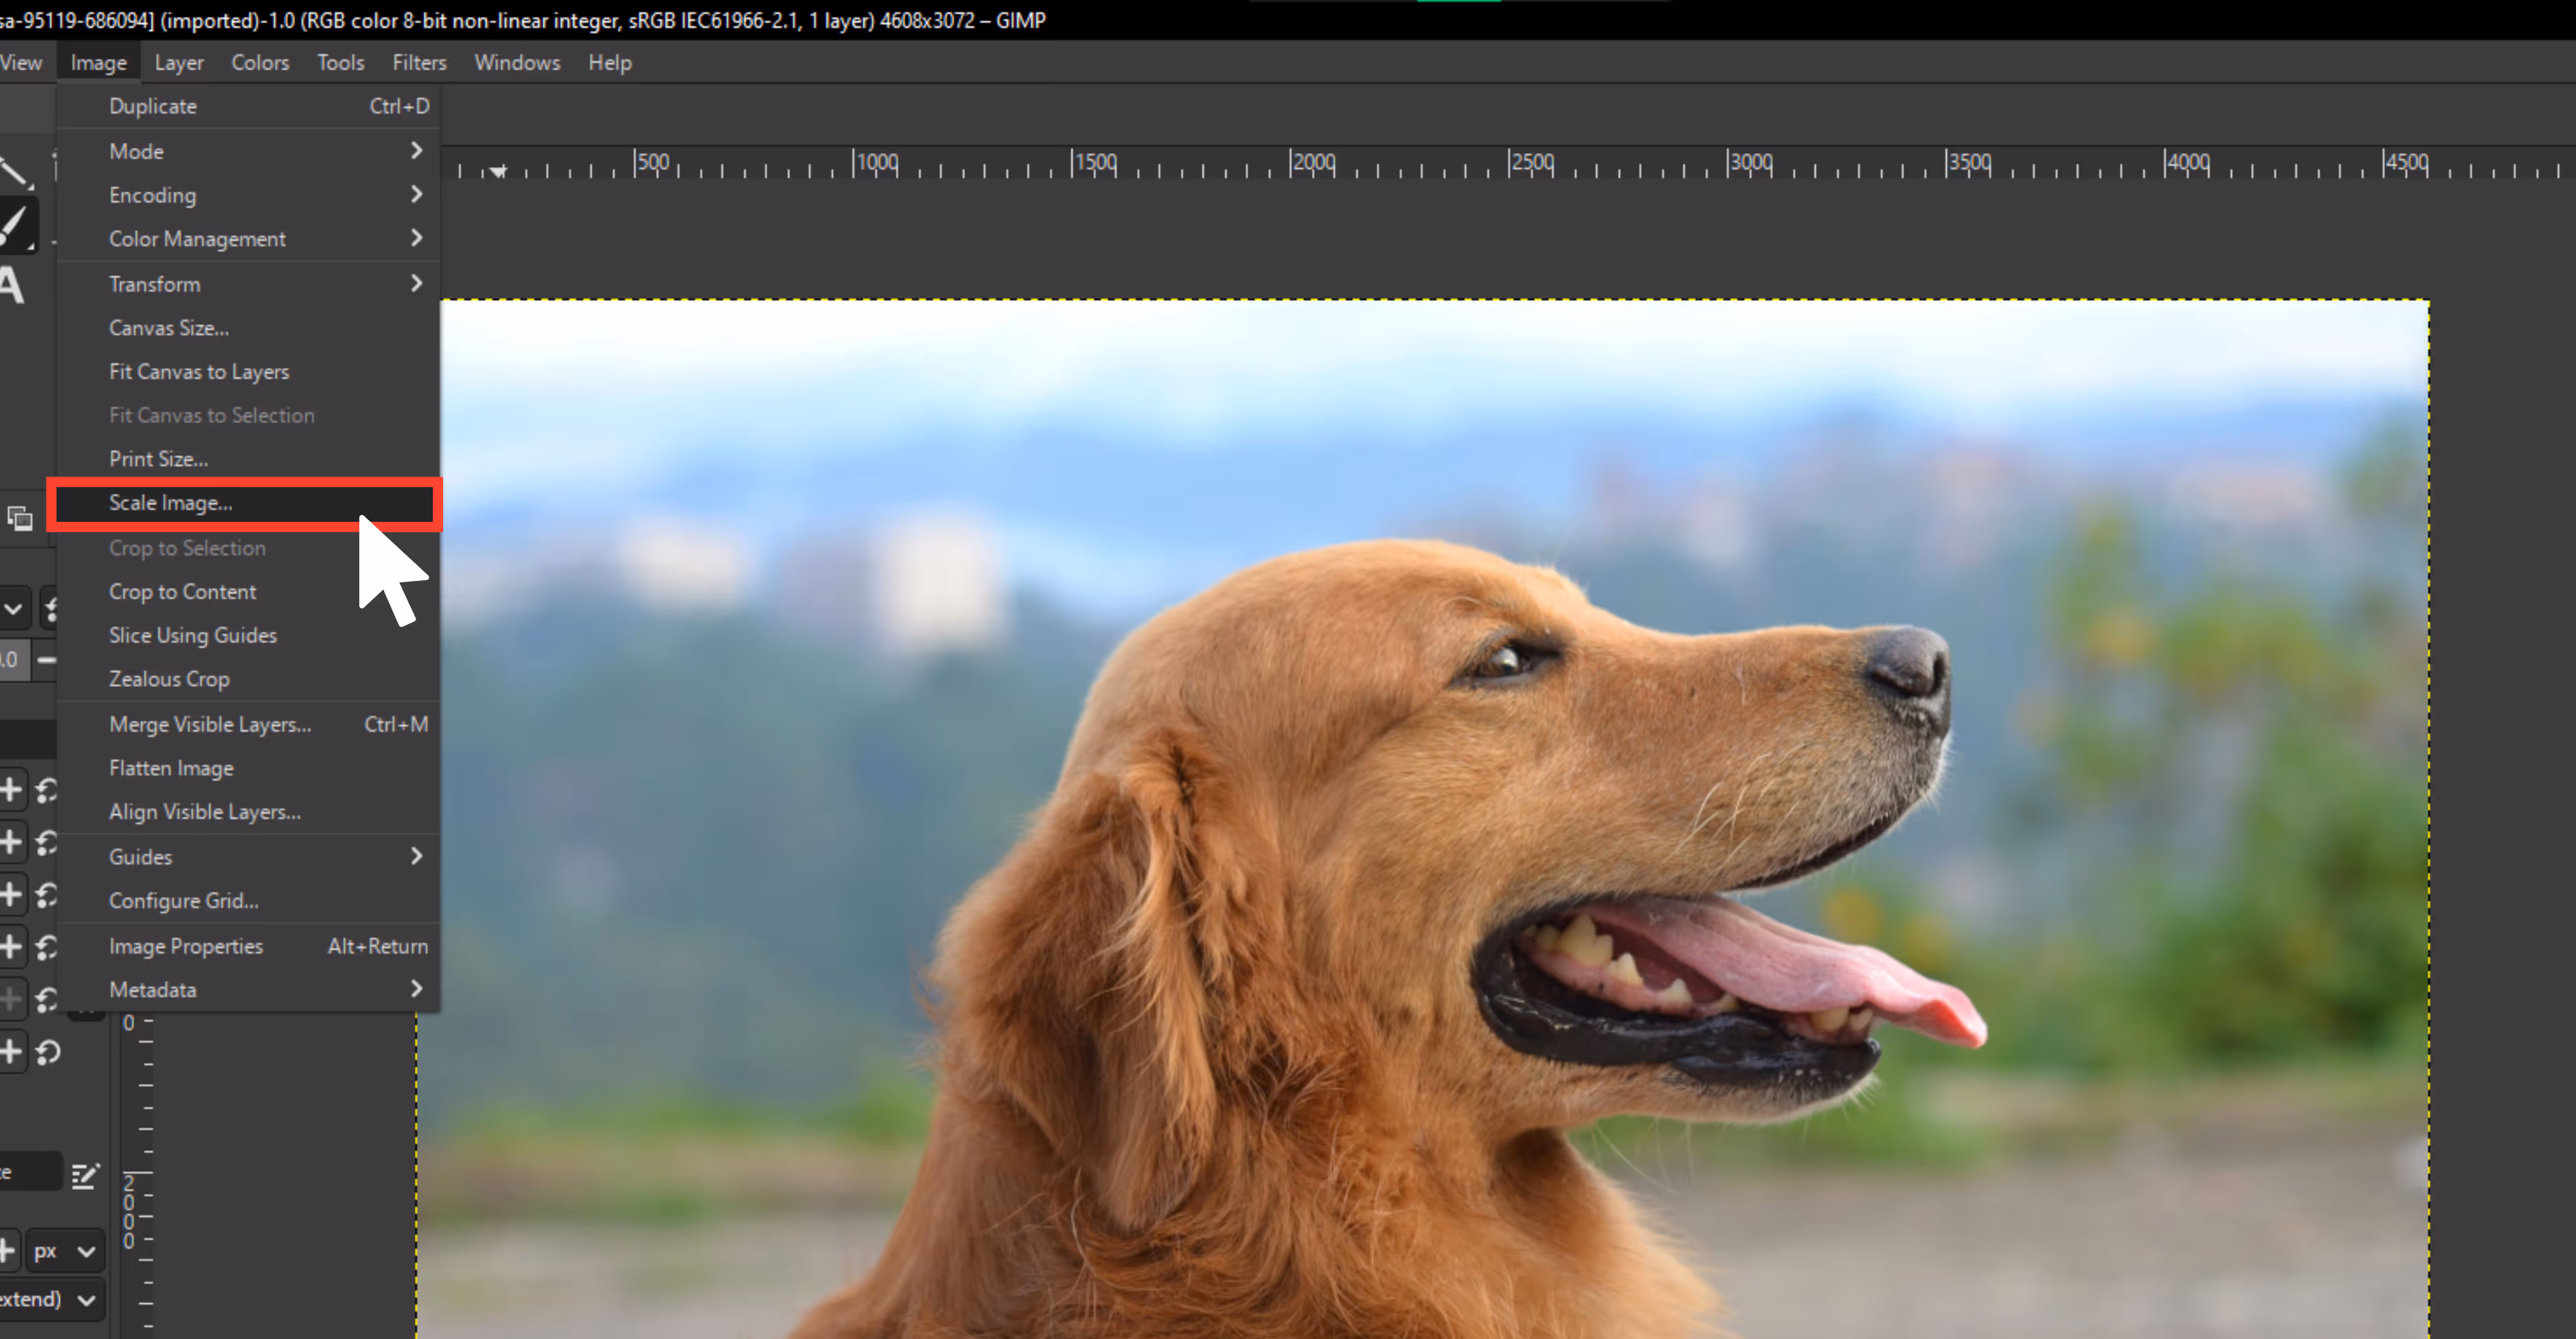Open the Layer menu
Image resolution: width=2576 pixels, height=1339 pixels.
(179, 63)
